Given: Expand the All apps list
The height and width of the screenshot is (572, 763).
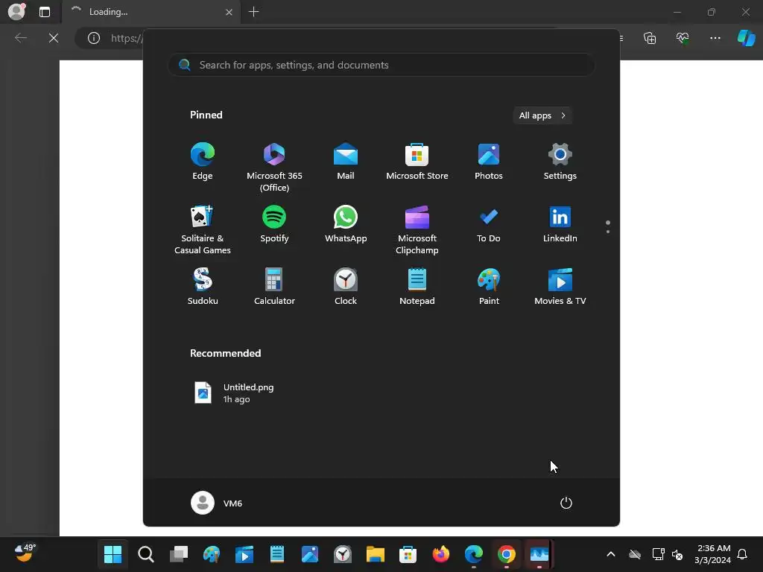Looking at the screenshot, I should point(542,115).
